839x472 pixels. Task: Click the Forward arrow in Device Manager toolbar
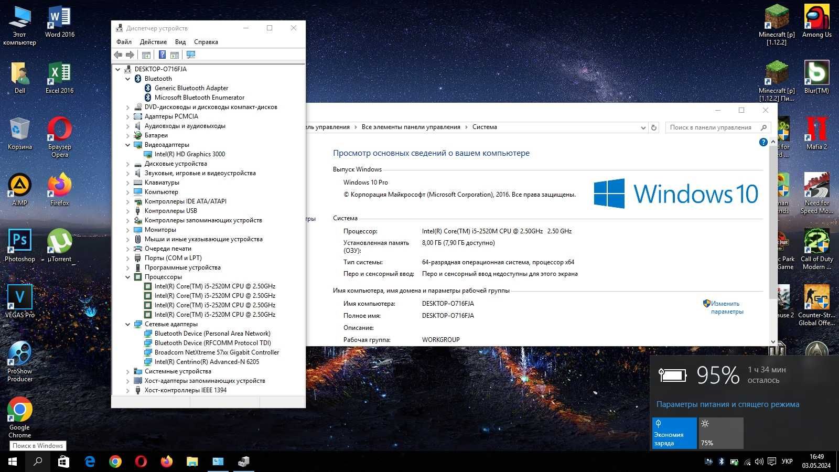pos(130,55)
